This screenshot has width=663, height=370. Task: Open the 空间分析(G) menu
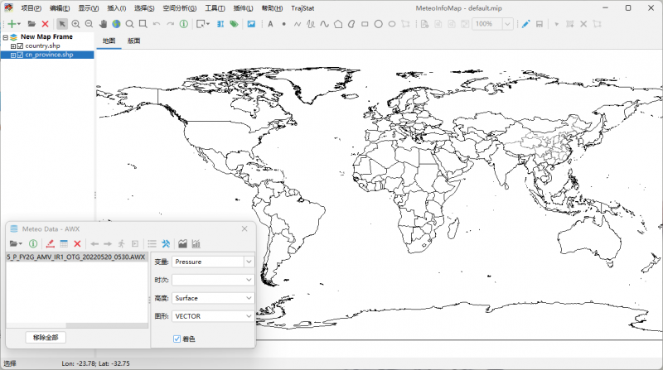(179, 7)
